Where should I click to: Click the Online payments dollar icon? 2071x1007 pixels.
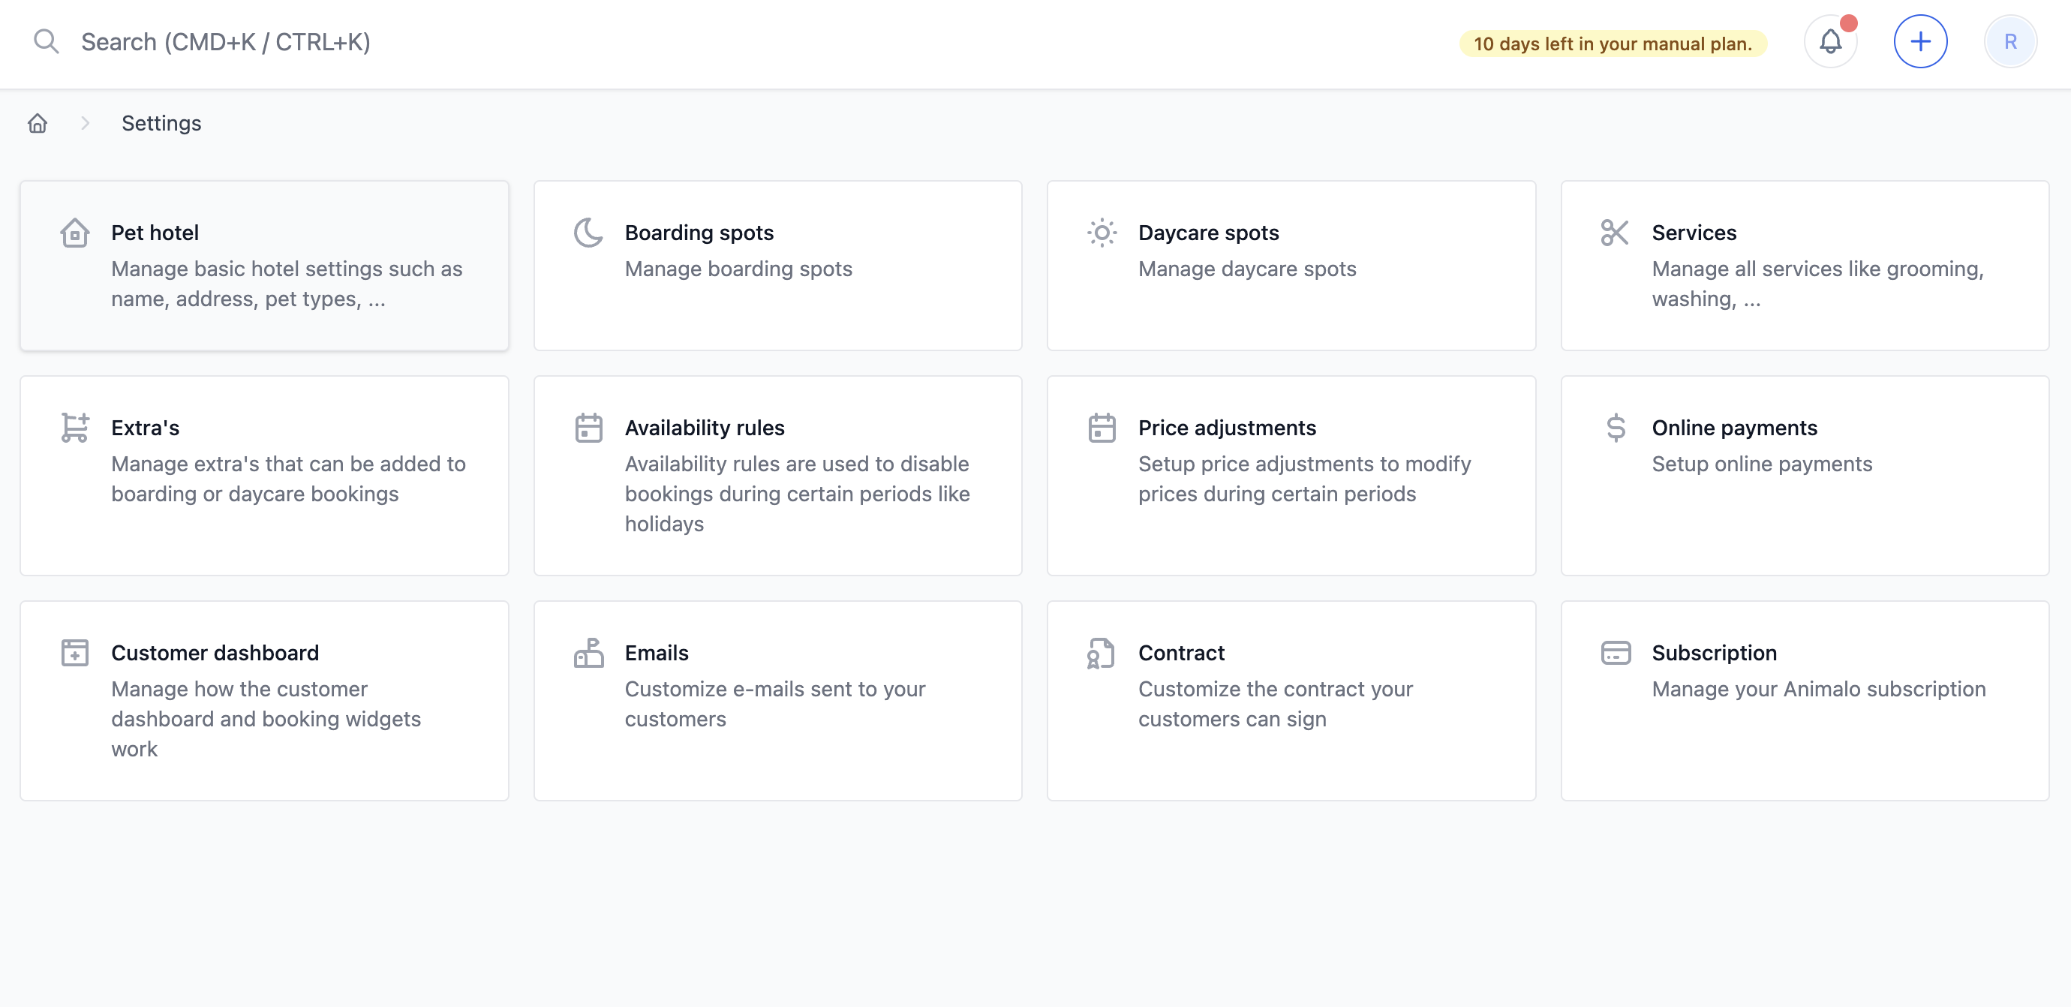point(1615,428)
